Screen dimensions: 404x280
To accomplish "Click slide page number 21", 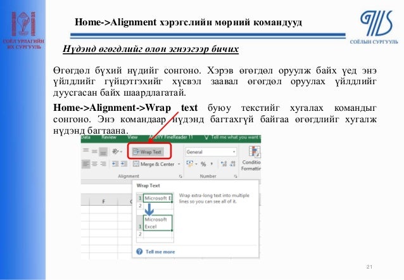I will click(x=369, y=267).
